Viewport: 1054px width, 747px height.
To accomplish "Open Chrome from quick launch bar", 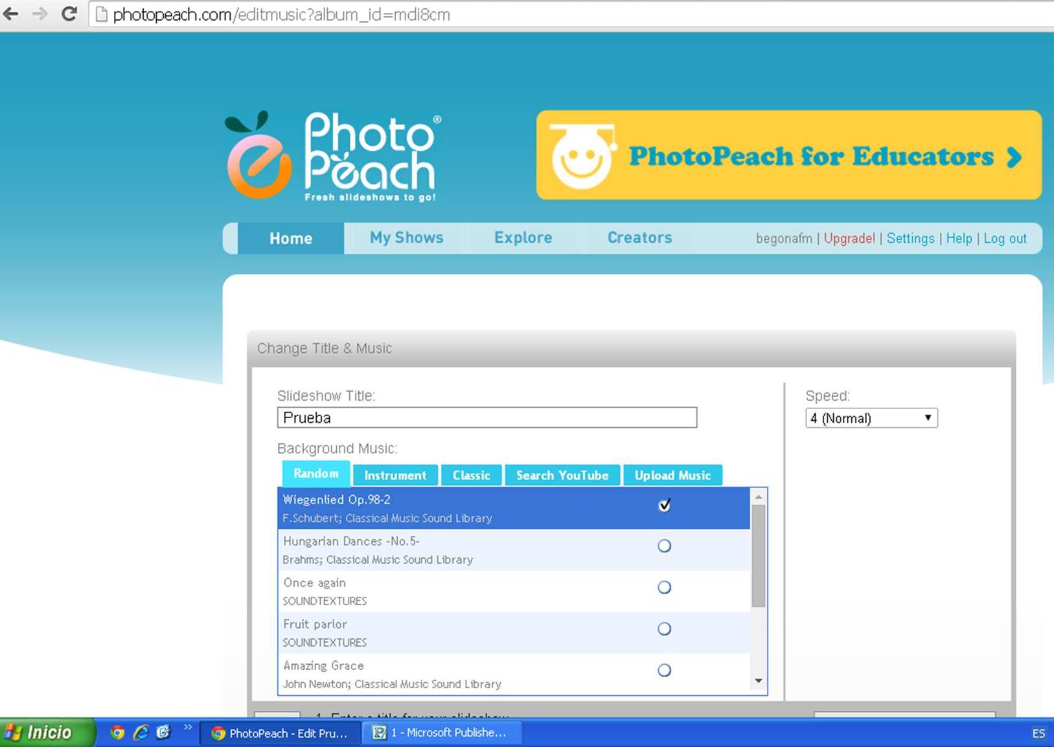I will (x=117, y=732).
